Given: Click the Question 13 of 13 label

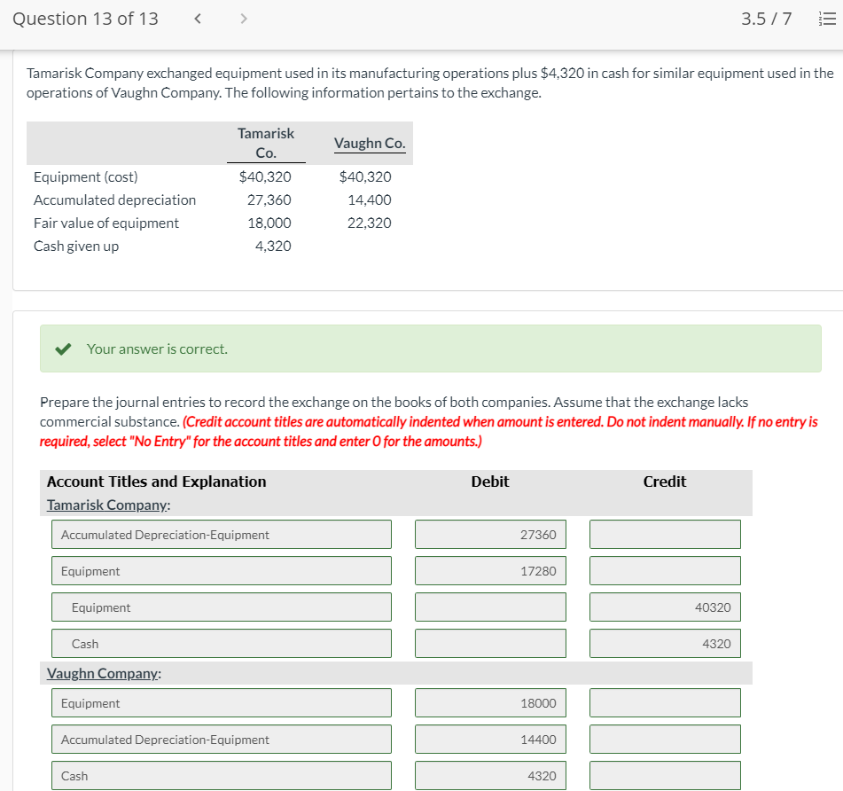Looking at the screenshot, I should coord(85,18).
